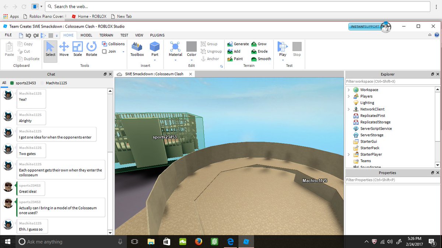Click the browser search address bar

click(238, 7)
